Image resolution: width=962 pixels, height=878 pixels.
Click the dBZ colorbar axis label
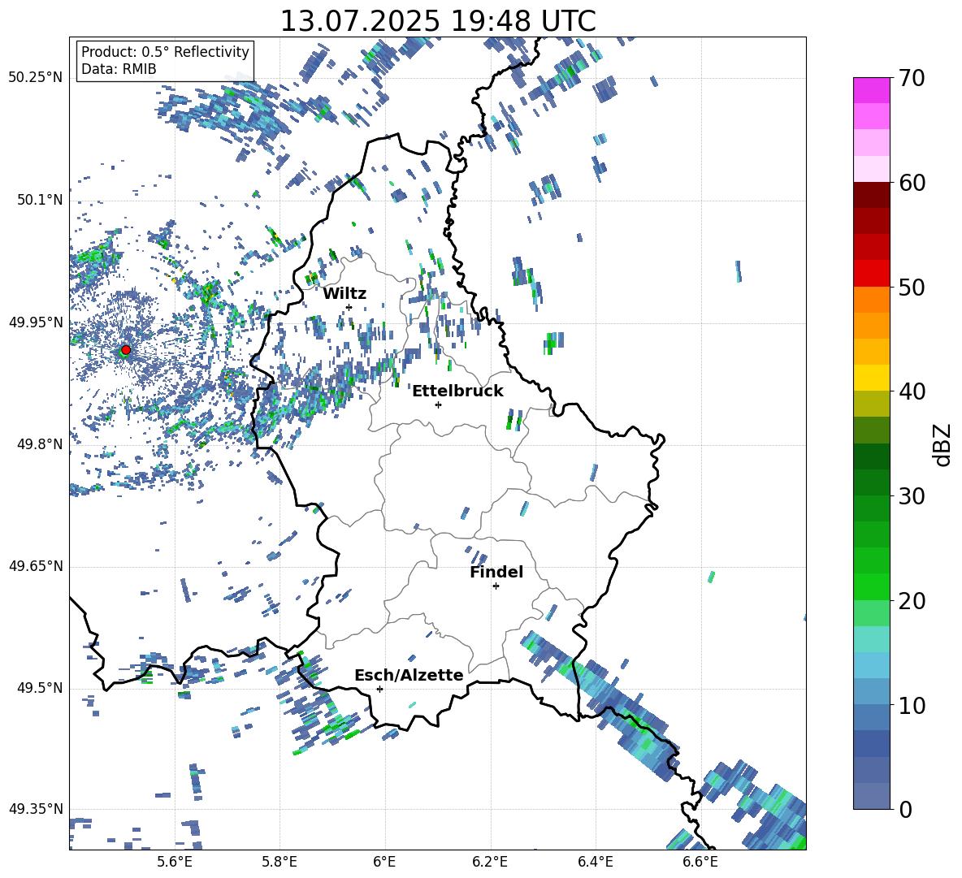943,444
